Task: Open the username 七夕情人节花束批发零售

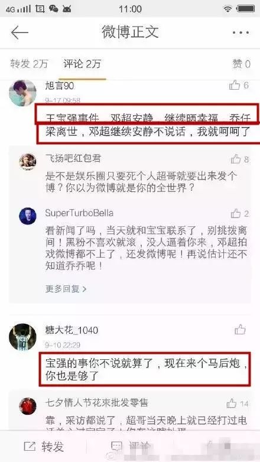Action: (x=96, y=402)
